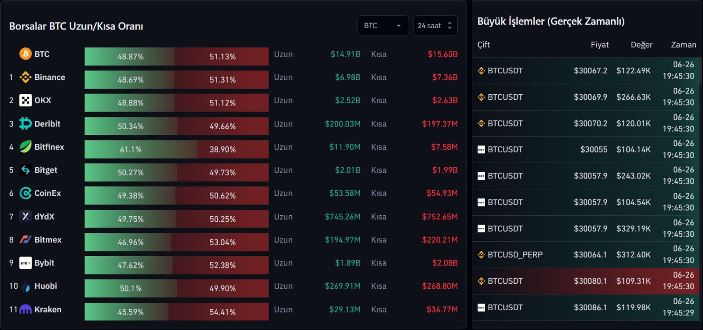703x330 pixels.
Task: Open the 24 saat timeframe selector
Action: 435,25
